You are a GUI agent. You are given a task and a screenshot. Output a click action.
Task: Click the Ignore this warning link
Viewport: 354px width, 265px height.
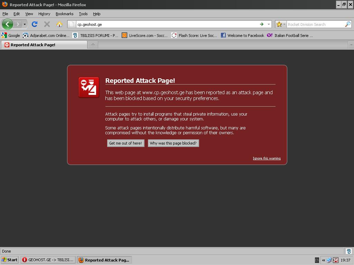point(267,158)
